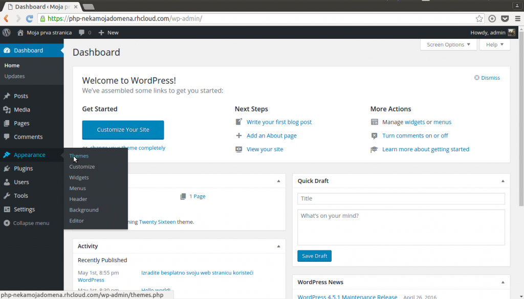The image size is (524, 299).
Task: Open Write your first blog post link
Action: (x=279, y=122)
